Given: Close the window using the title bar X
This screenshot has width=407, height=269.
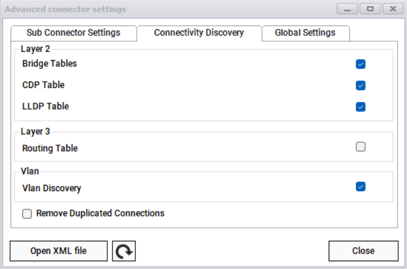Looking at the screenshot, I should 392,9.
